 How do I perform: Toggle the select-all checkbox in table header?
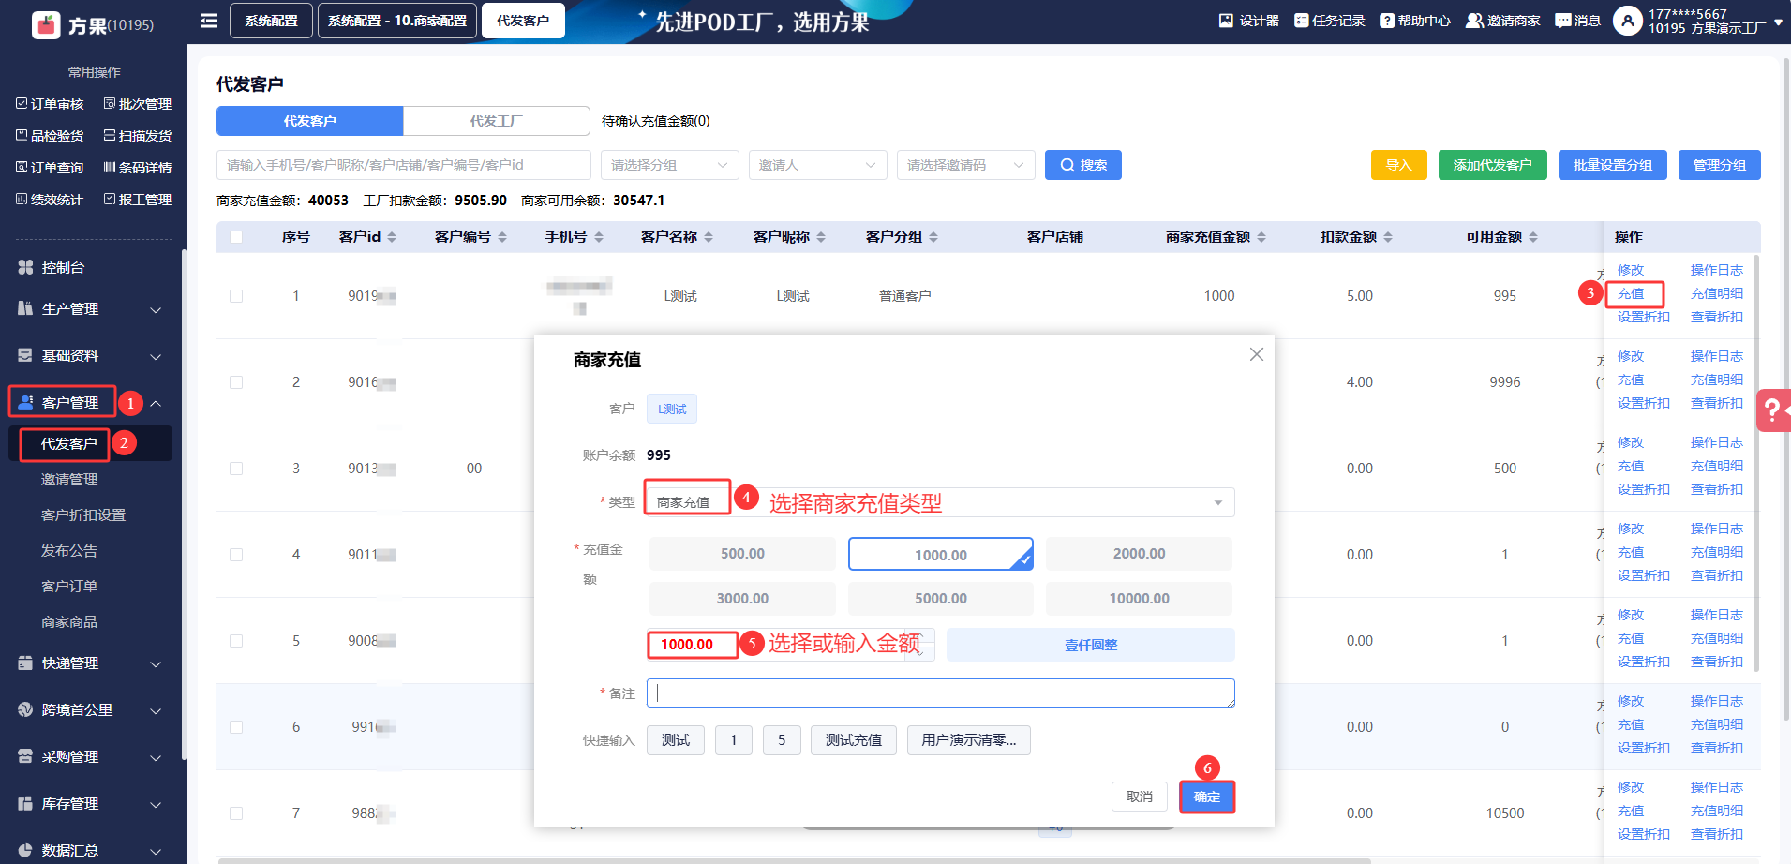tap(236, 237)
